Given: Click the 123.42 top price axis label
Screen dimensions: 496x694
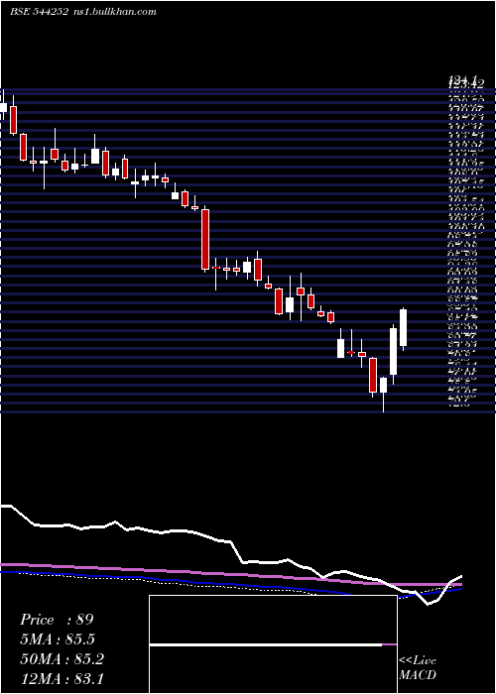Looking at the screenshot, I should coord(467,82).
